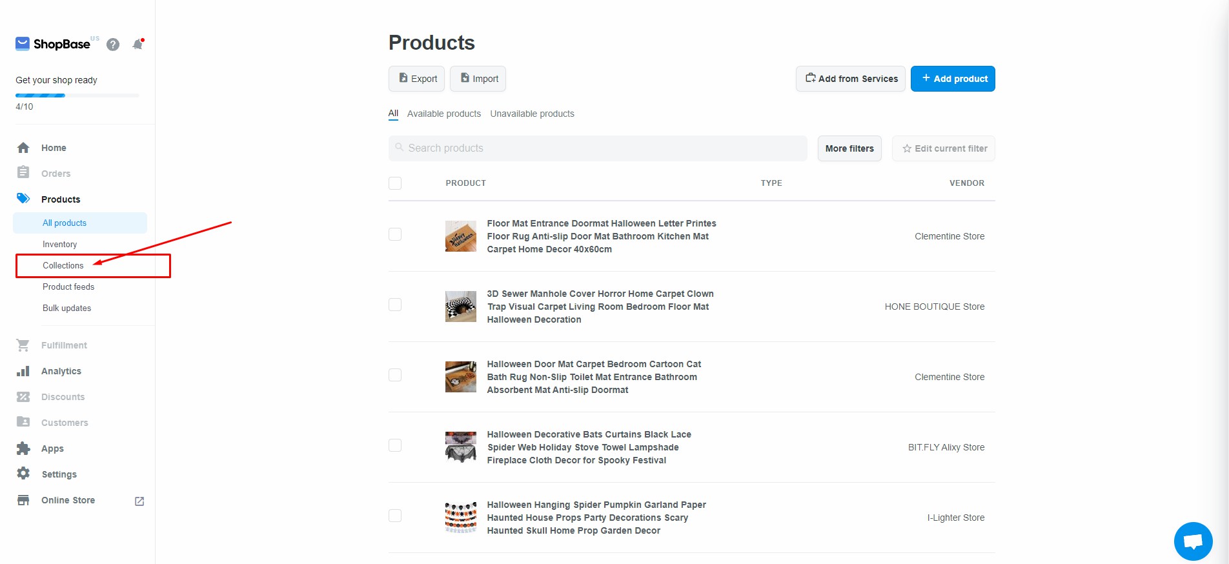Select the 3D Sewer Manhole Cover checkbox

(x=395, y=305)
